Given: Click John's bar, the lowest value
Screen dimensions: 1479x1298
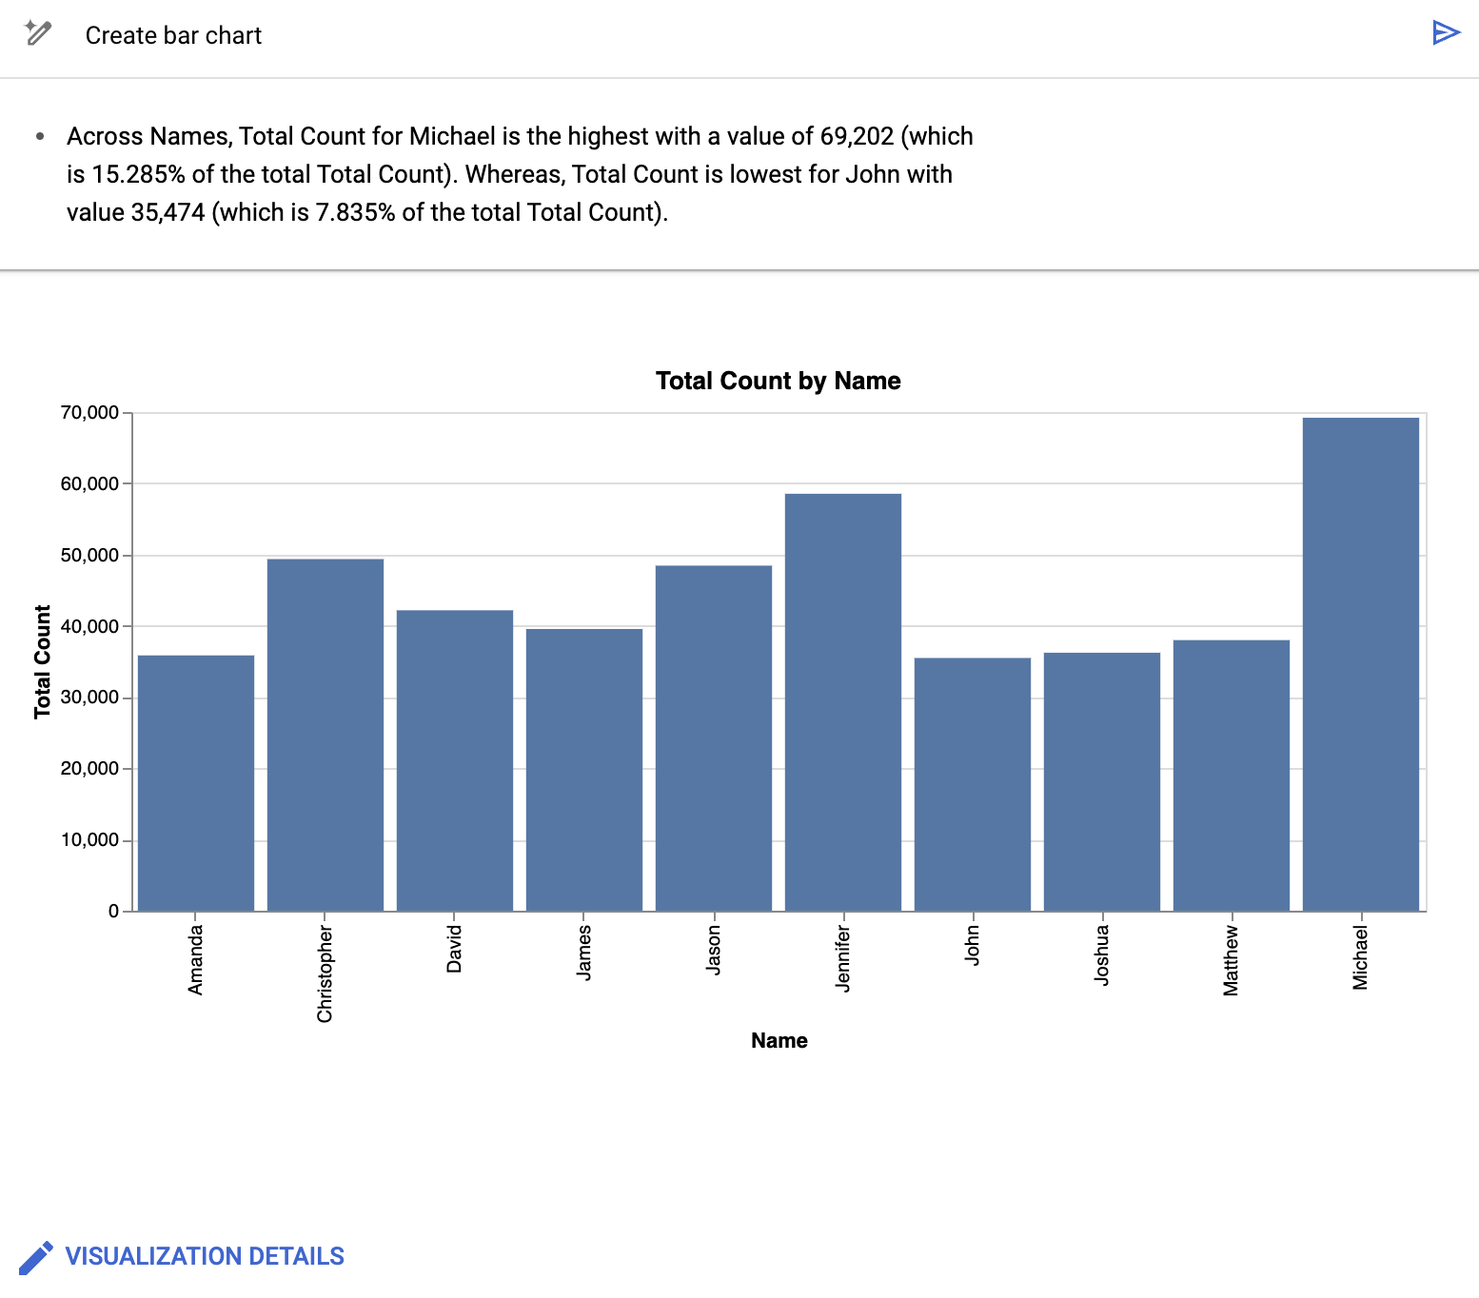Looking at the screenshot, I should (x=973, y=780).
